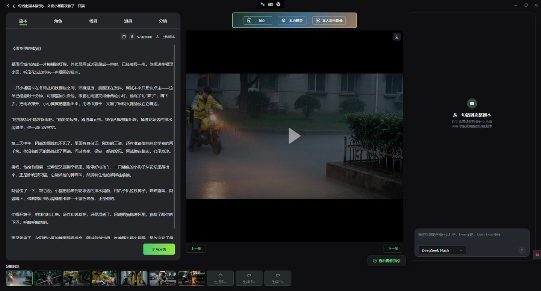
Task: Select the first storyboard video thumbnail
Action: point(19,278)
